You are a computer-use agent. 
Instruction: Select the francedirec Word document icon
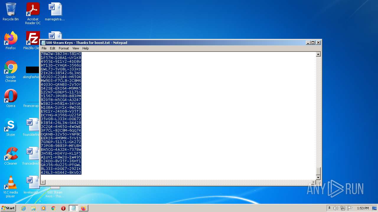click(x=32, y=156)
